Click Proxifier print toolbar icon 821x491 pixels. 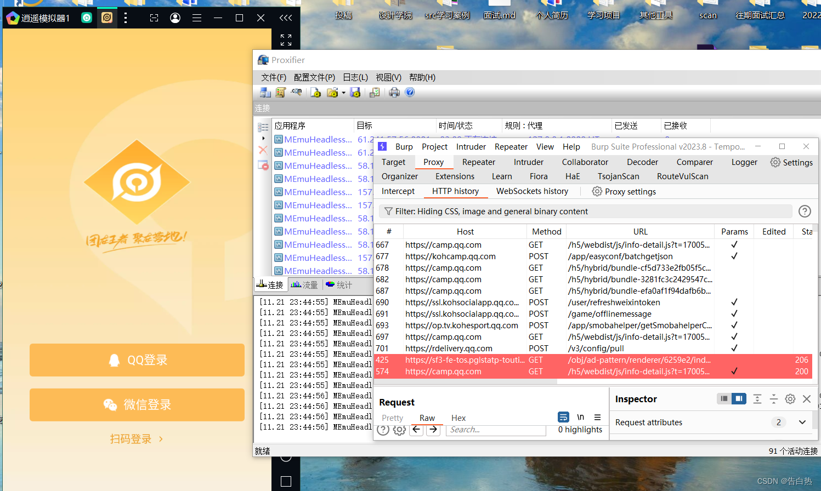coord(394,93)
